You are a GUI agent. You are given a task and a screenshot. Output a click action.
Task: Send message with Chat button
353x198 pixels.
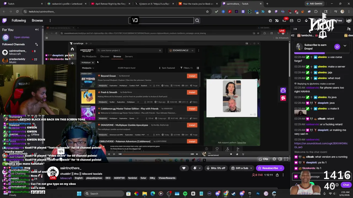pos(346,185)
